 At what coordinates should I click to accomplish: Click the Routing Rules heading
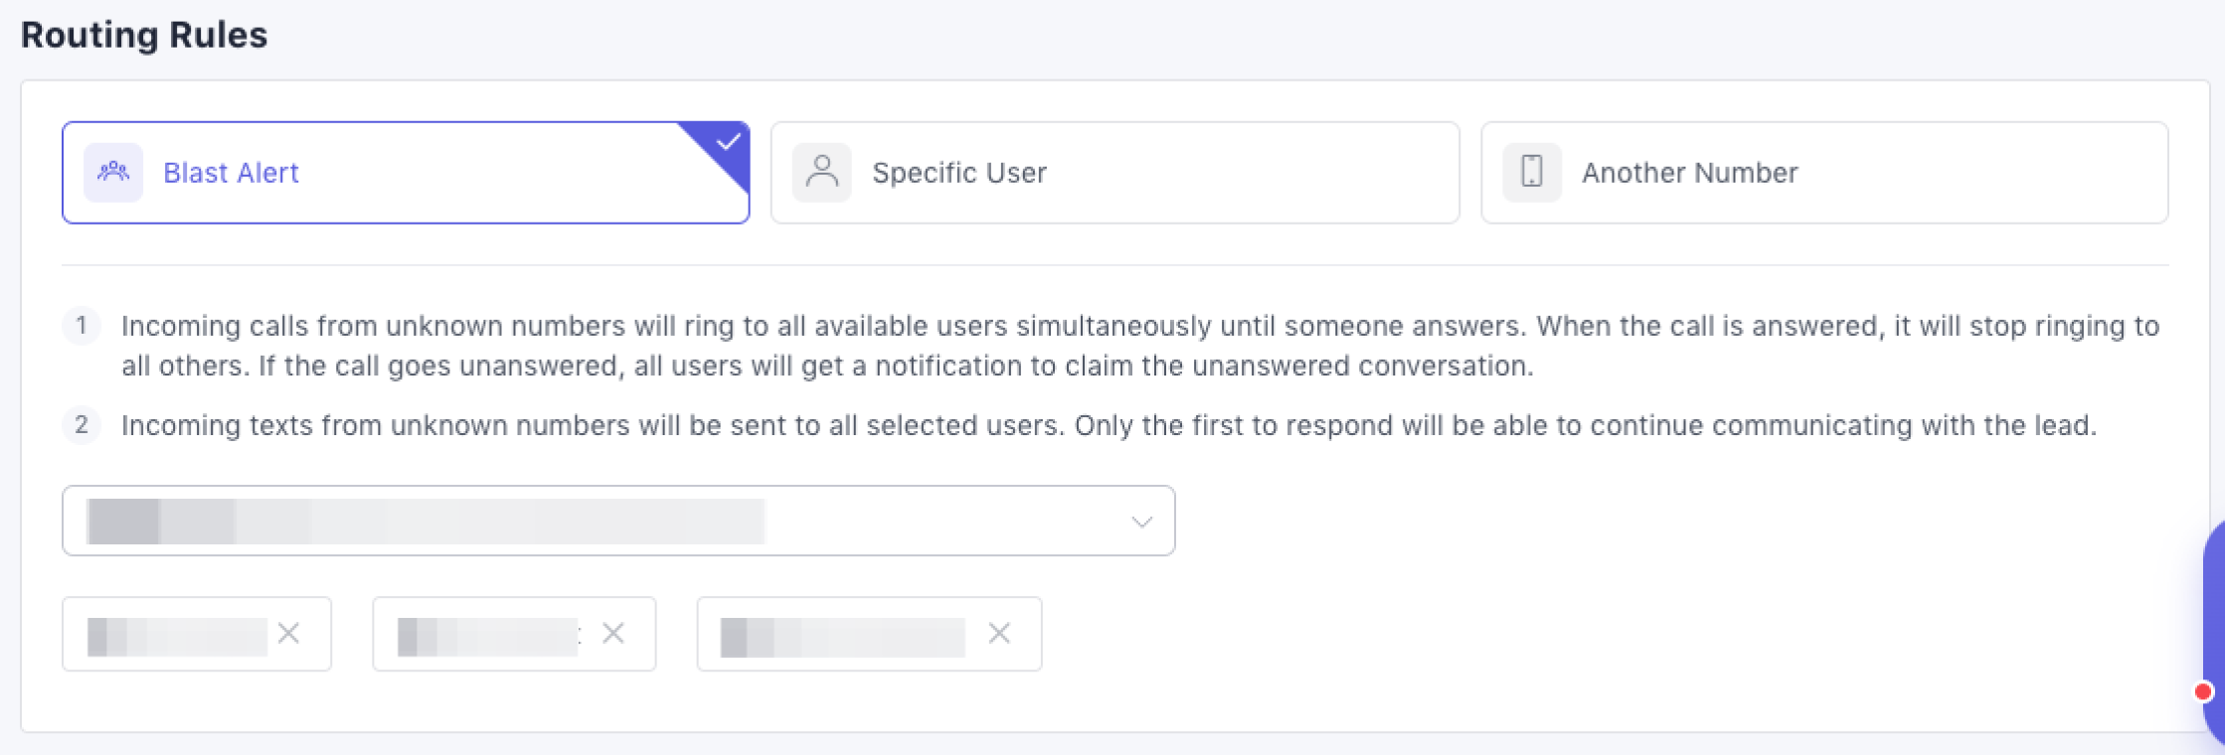(x=144, y=35)
